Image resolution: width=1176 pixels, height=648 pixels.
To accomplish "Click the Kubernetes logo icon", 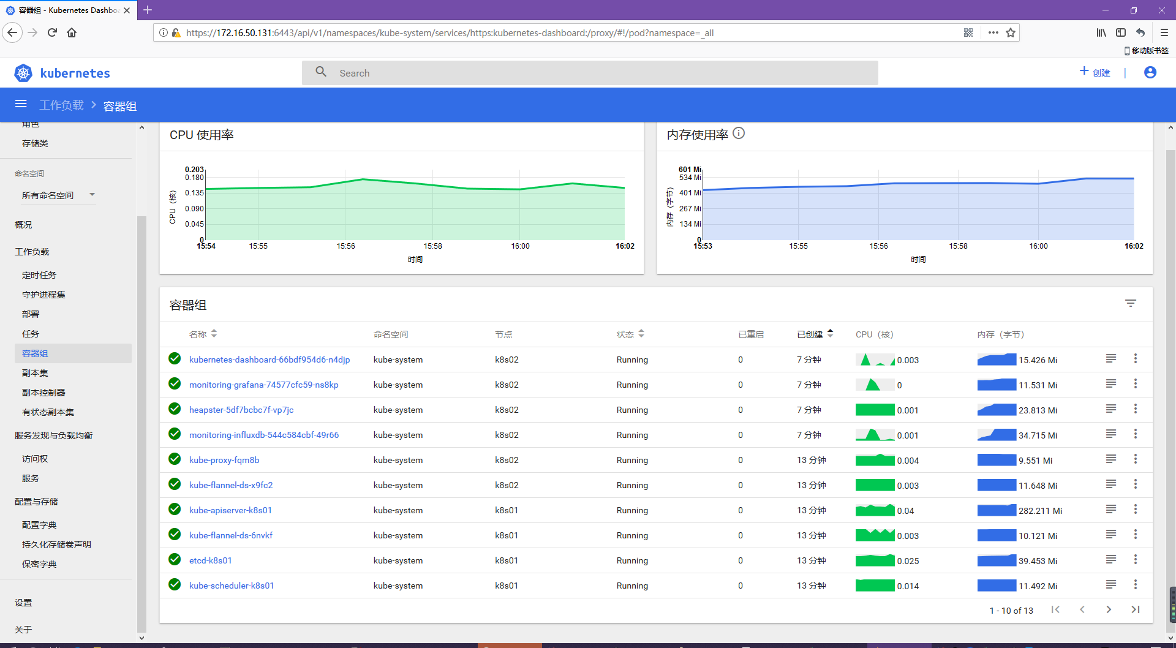I will click(23, 73).
